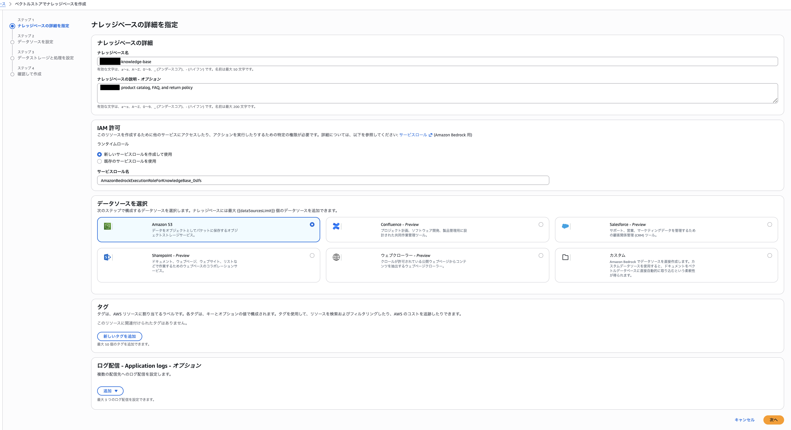Click the 次へ button
This screenshot has width=791, height=430.
pos(774,420)
